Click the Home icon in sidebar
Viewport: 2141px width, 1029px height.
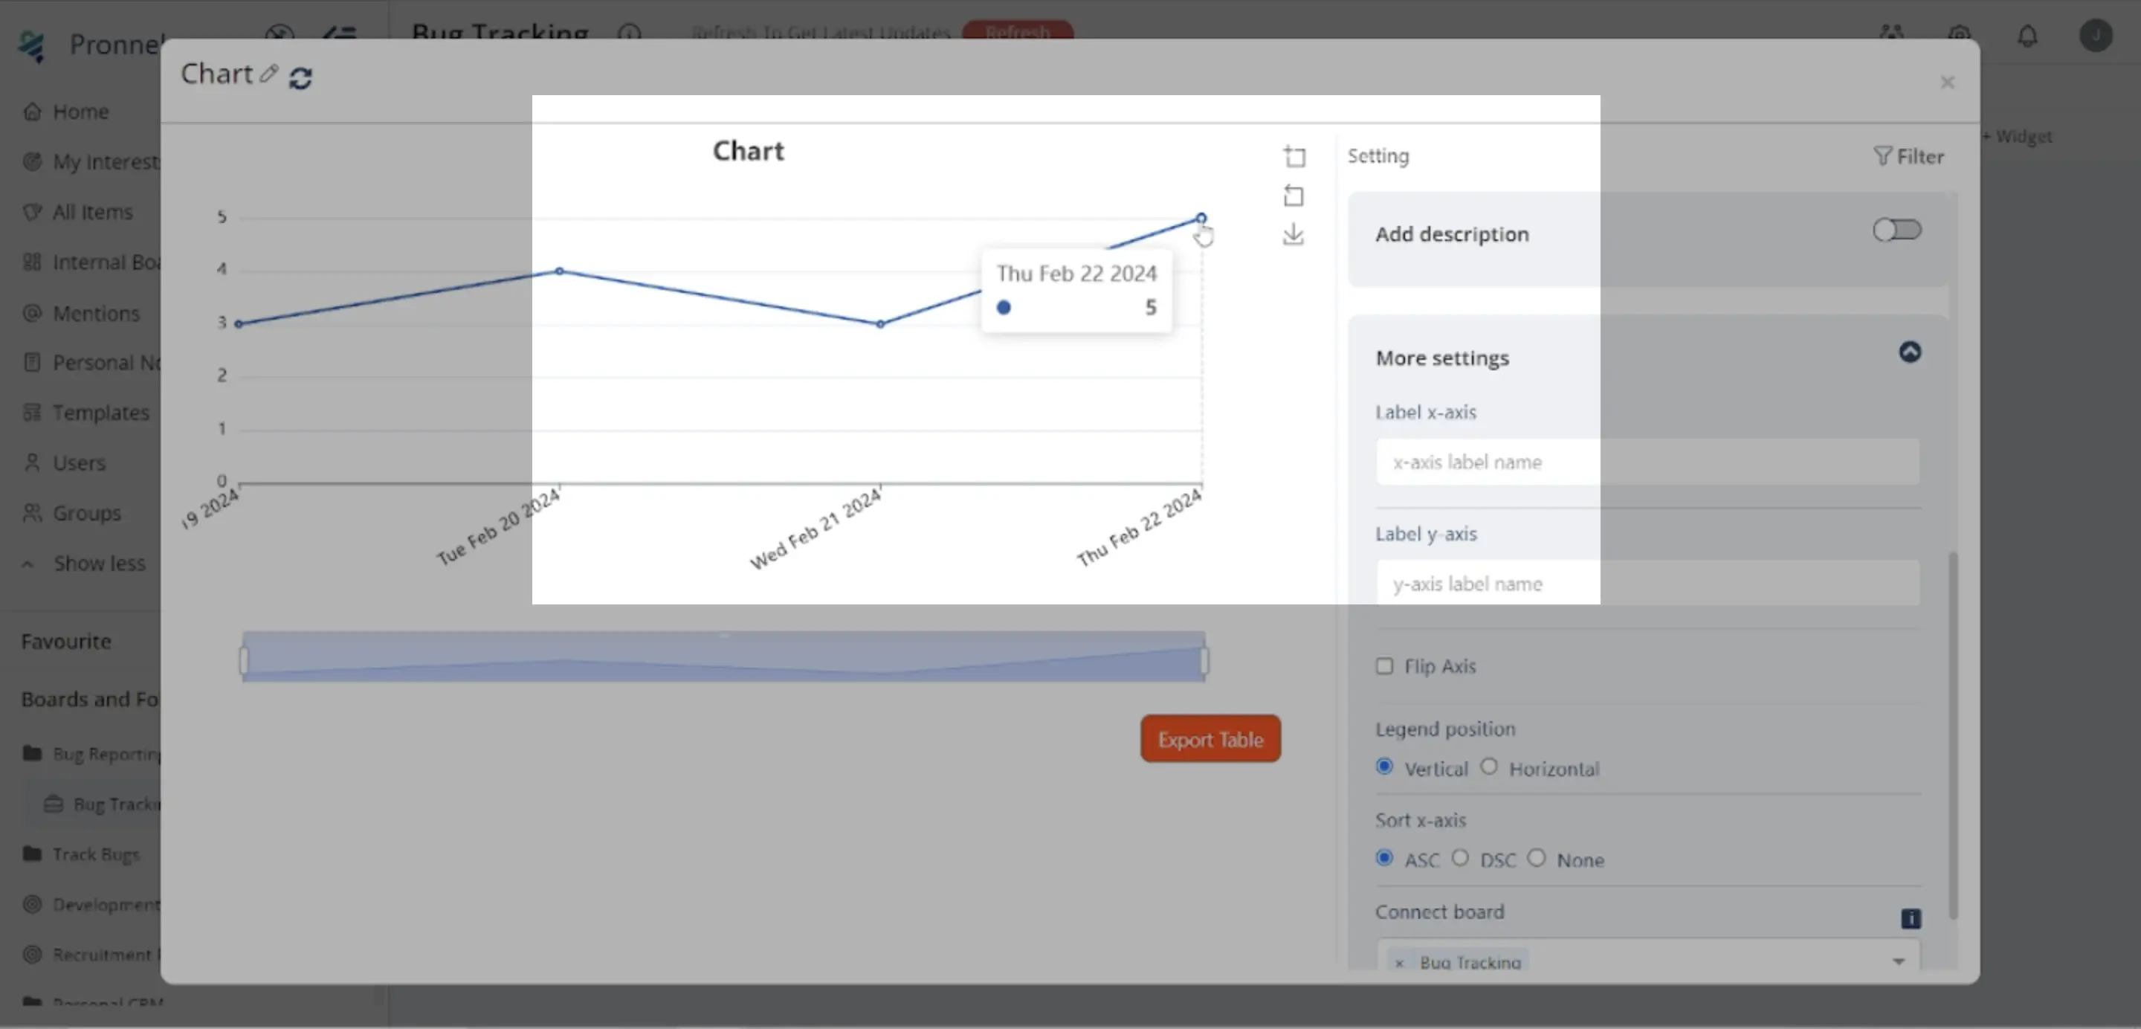pos(33,112)
